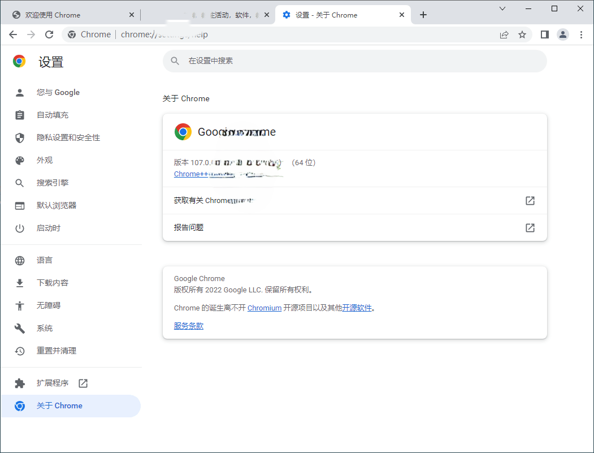The height and width of the screenshot is (453, 594).
Task: Click the download icon beside 下载内容
Action: point(20,283)
